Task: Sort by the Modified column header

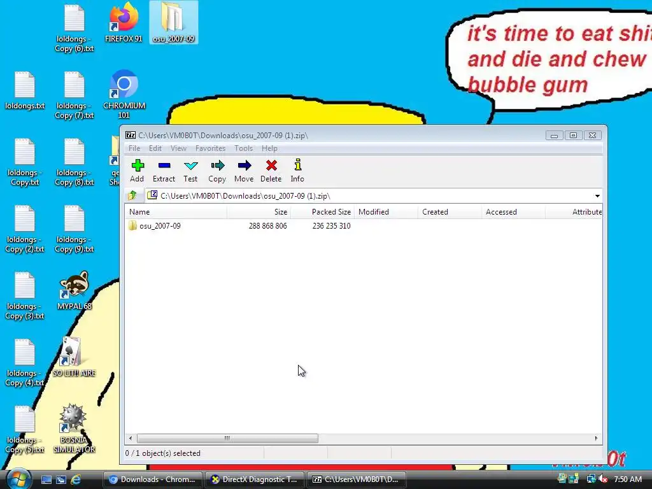Action: pyautogui.click(x=386, y=212)
